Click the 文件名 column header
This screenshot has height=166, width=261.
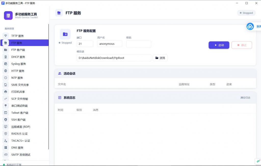click(62, 84)
